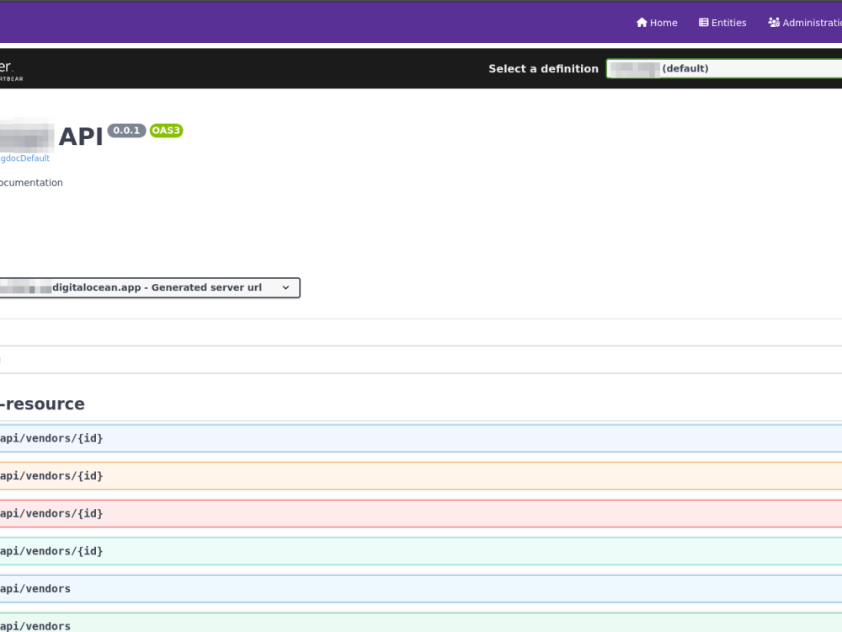
Task: Expand the green api/vendors operation
Action: (421, 624)
